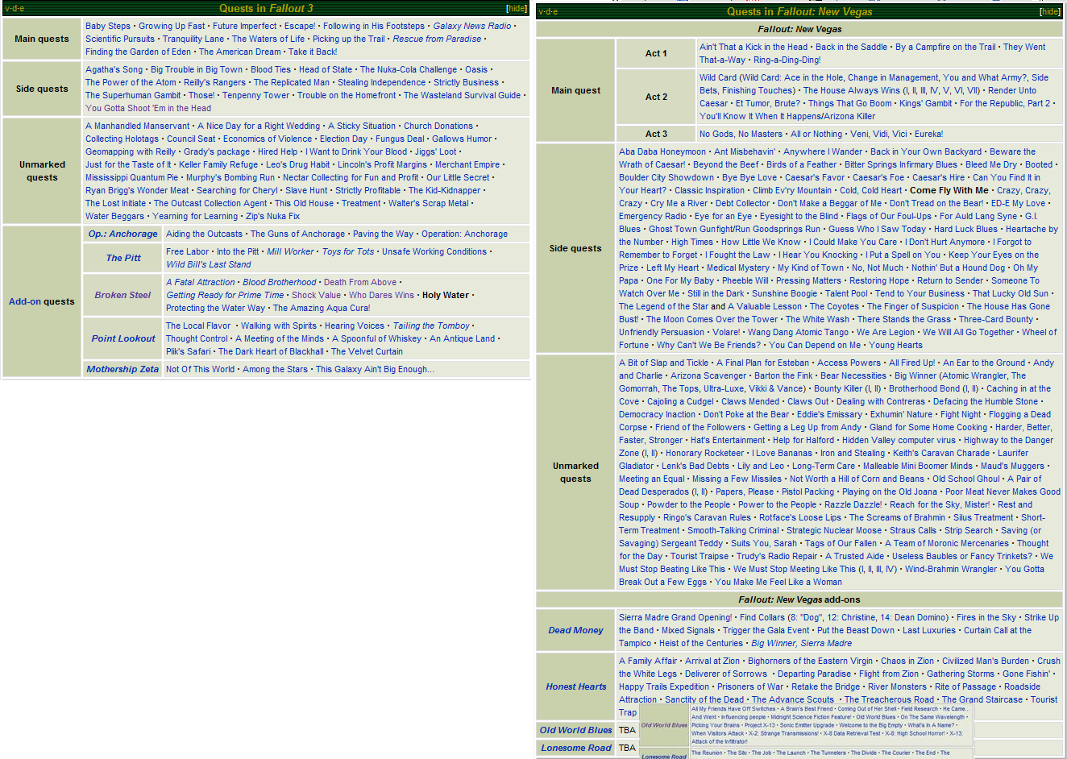
Task: Open The Pitt add-on heading link
Action: [x=123, y=258]
